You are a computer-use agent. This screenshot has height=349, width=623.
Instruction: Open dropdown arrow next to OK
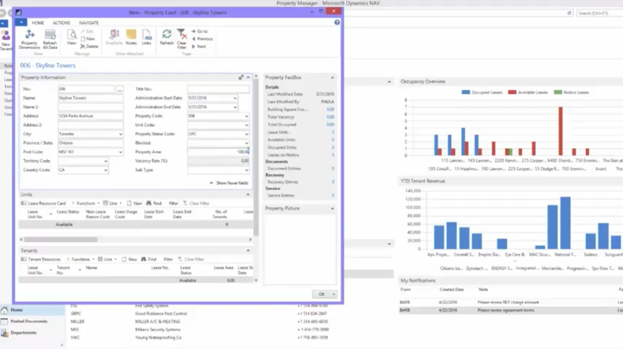334,294
